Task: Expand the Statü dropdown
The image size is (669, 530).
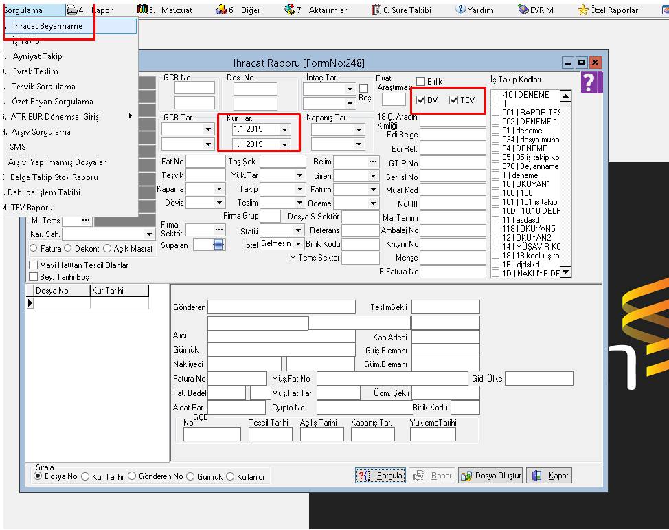Action: 298,230
